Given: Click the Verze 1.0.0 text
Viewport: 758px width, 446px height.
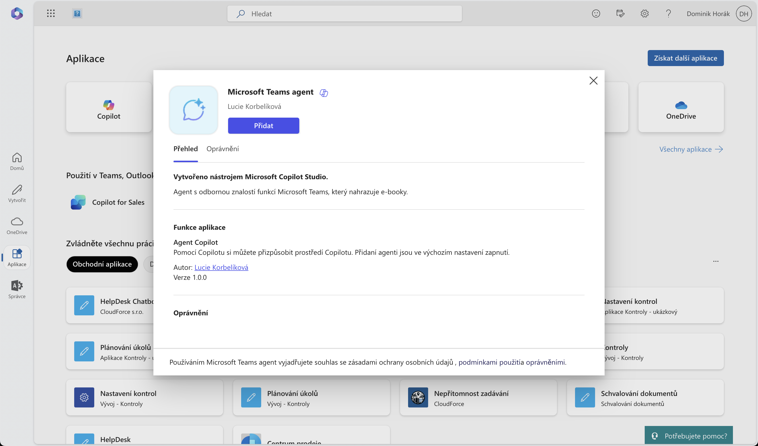Looking at the screenshot, I should 190,277.
